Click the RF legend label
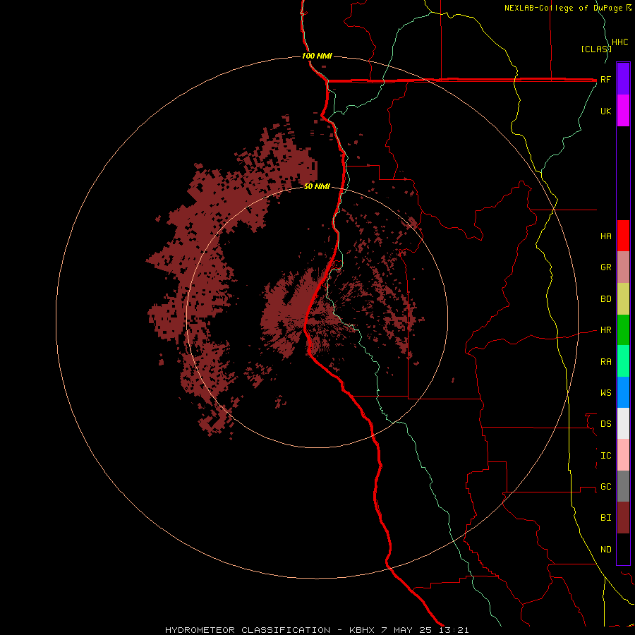Screen dimensions: 635x635 (605, 79)
